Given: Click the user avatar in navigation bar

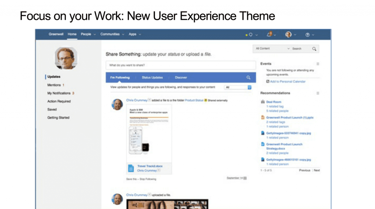Looking at the screenshot, I should point(289,35).
